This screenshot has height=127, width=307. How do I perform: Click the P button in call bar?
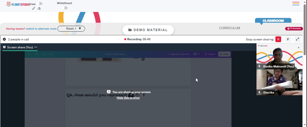pyautogui.click(x=288, y=39)
